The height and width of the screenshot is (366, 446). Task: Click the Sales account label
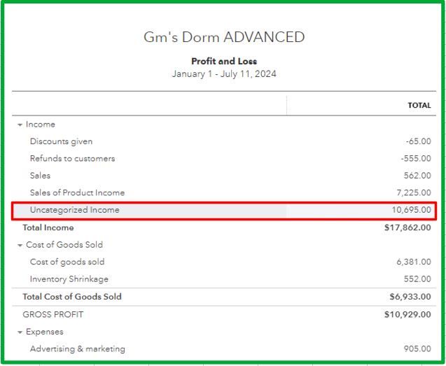pyautogui.click(x=40, y=176)
